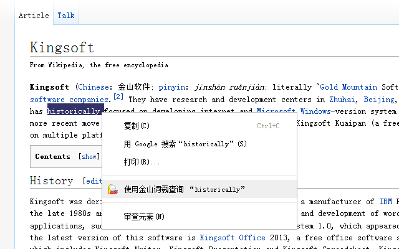399x249 pixels.
Task: Click 'From Wikipedia, the free encyclopedia' tagline
Action: [x=99, y=65]
